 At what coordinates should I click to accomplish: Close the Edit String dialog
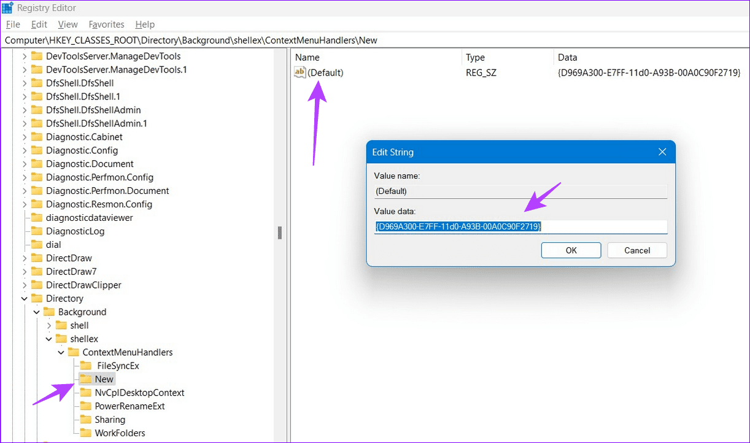click(662, 152)
